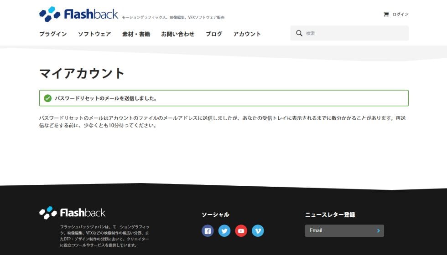Open the プラグイン menu

tap(53, 34)
